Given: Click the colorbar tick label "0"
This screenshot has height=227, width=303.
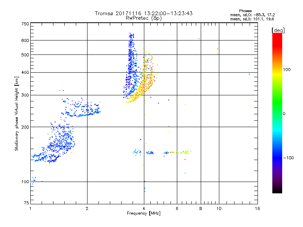Looking at the screenshot, I should [284, 114].
